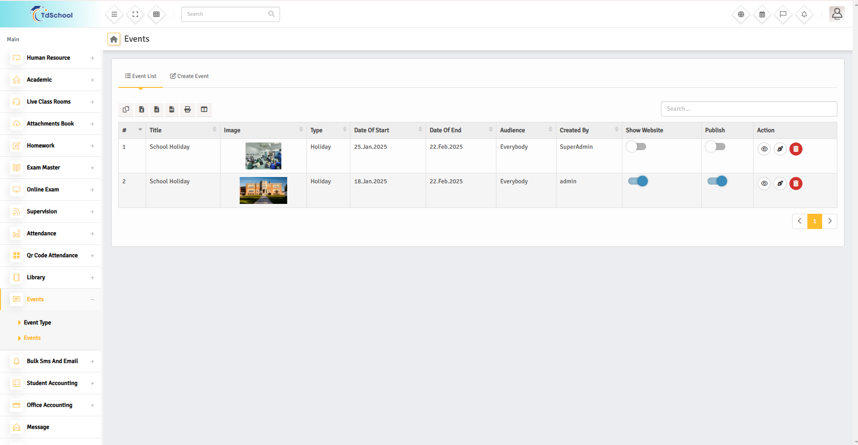Viewport: 858px width, 445px height.
Task: Open Event Type submenu link
Action: click(x=37, y=323)
